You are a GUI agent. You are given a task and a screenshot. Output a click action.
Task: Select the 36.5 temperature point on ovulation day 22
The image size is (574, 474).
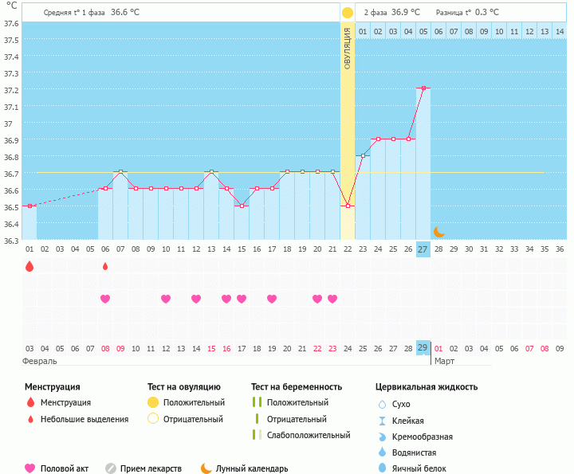coord(348,206)
